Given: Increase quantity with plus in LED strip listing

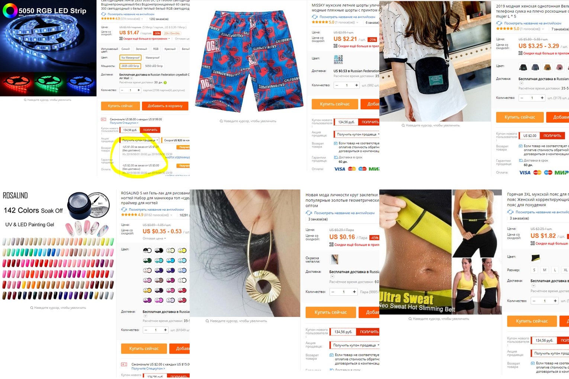Looking at the screenshot, I should click(139, 90).
